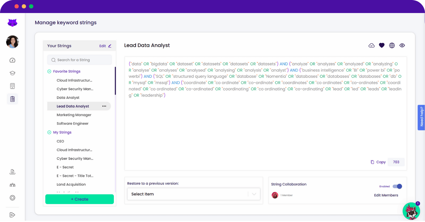Screen dimensions: 425x222
Task: Click the Search for a String field
Action: tap(80, 60)
